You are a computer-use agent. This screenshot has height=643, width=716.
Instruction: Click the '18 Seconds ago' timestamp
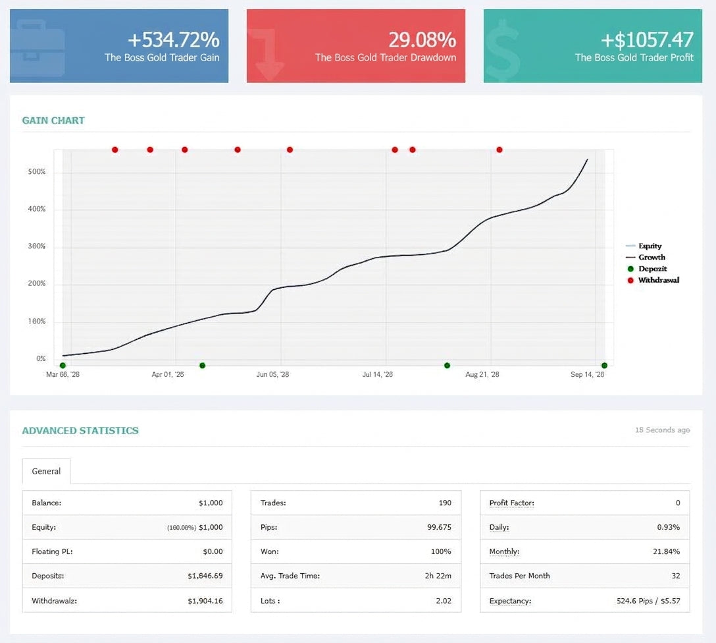[662, 430]
